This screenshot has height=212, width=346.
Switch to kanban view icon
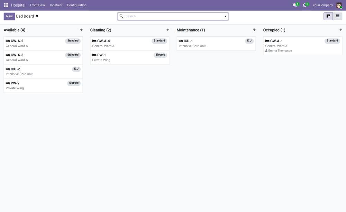point(328,16)
